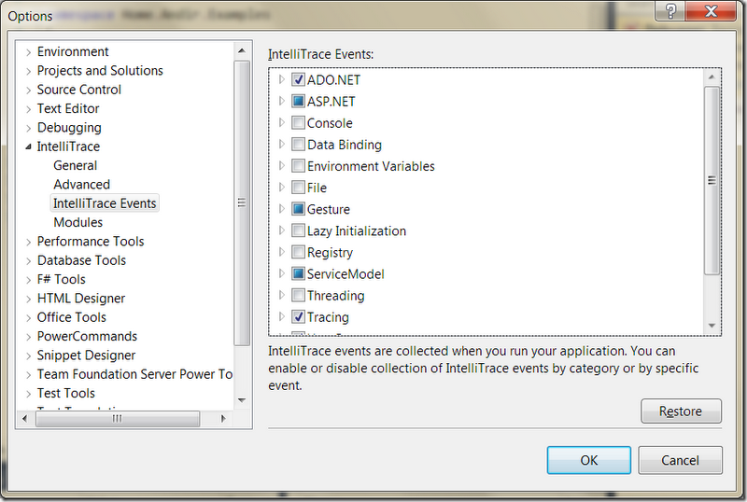
Task: Expand the Data Binding events category
Action: click(x=282, y=145)
